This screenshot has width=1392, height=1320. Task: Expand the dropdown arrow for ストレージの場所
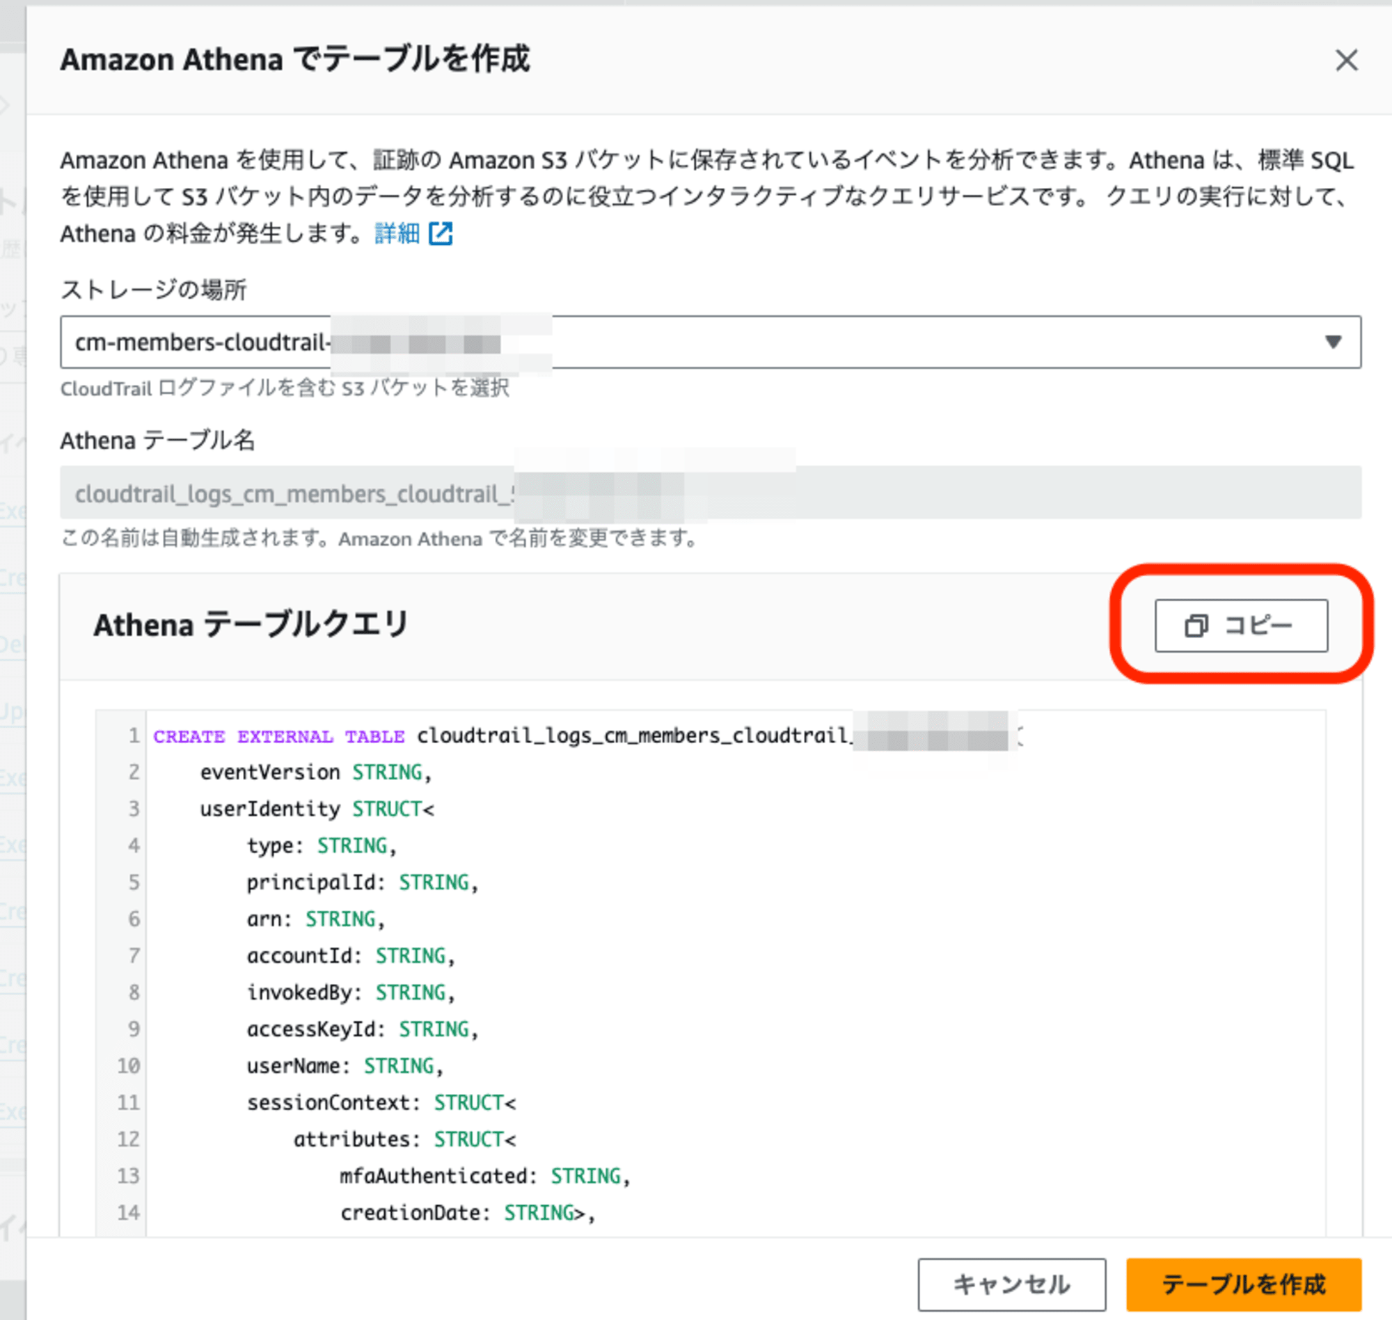click(1332, 342)
